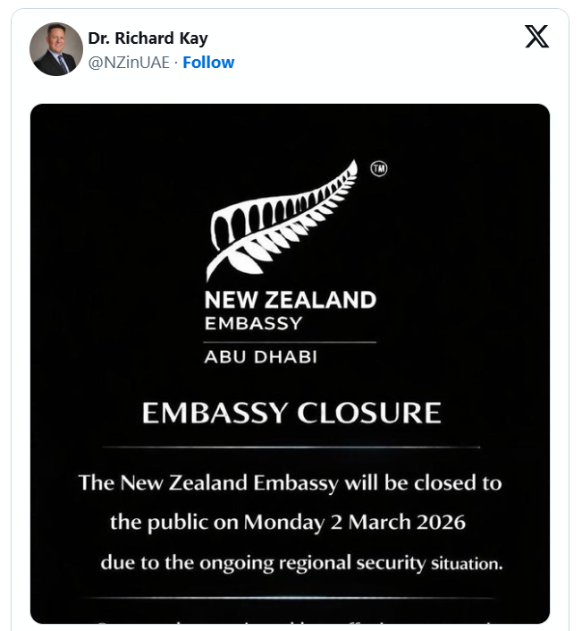Follow the @NZinUAE account

tap(208, 62)
